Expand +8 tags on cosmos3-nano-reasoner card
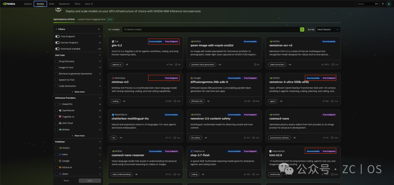394x185 pixels. 136,174
